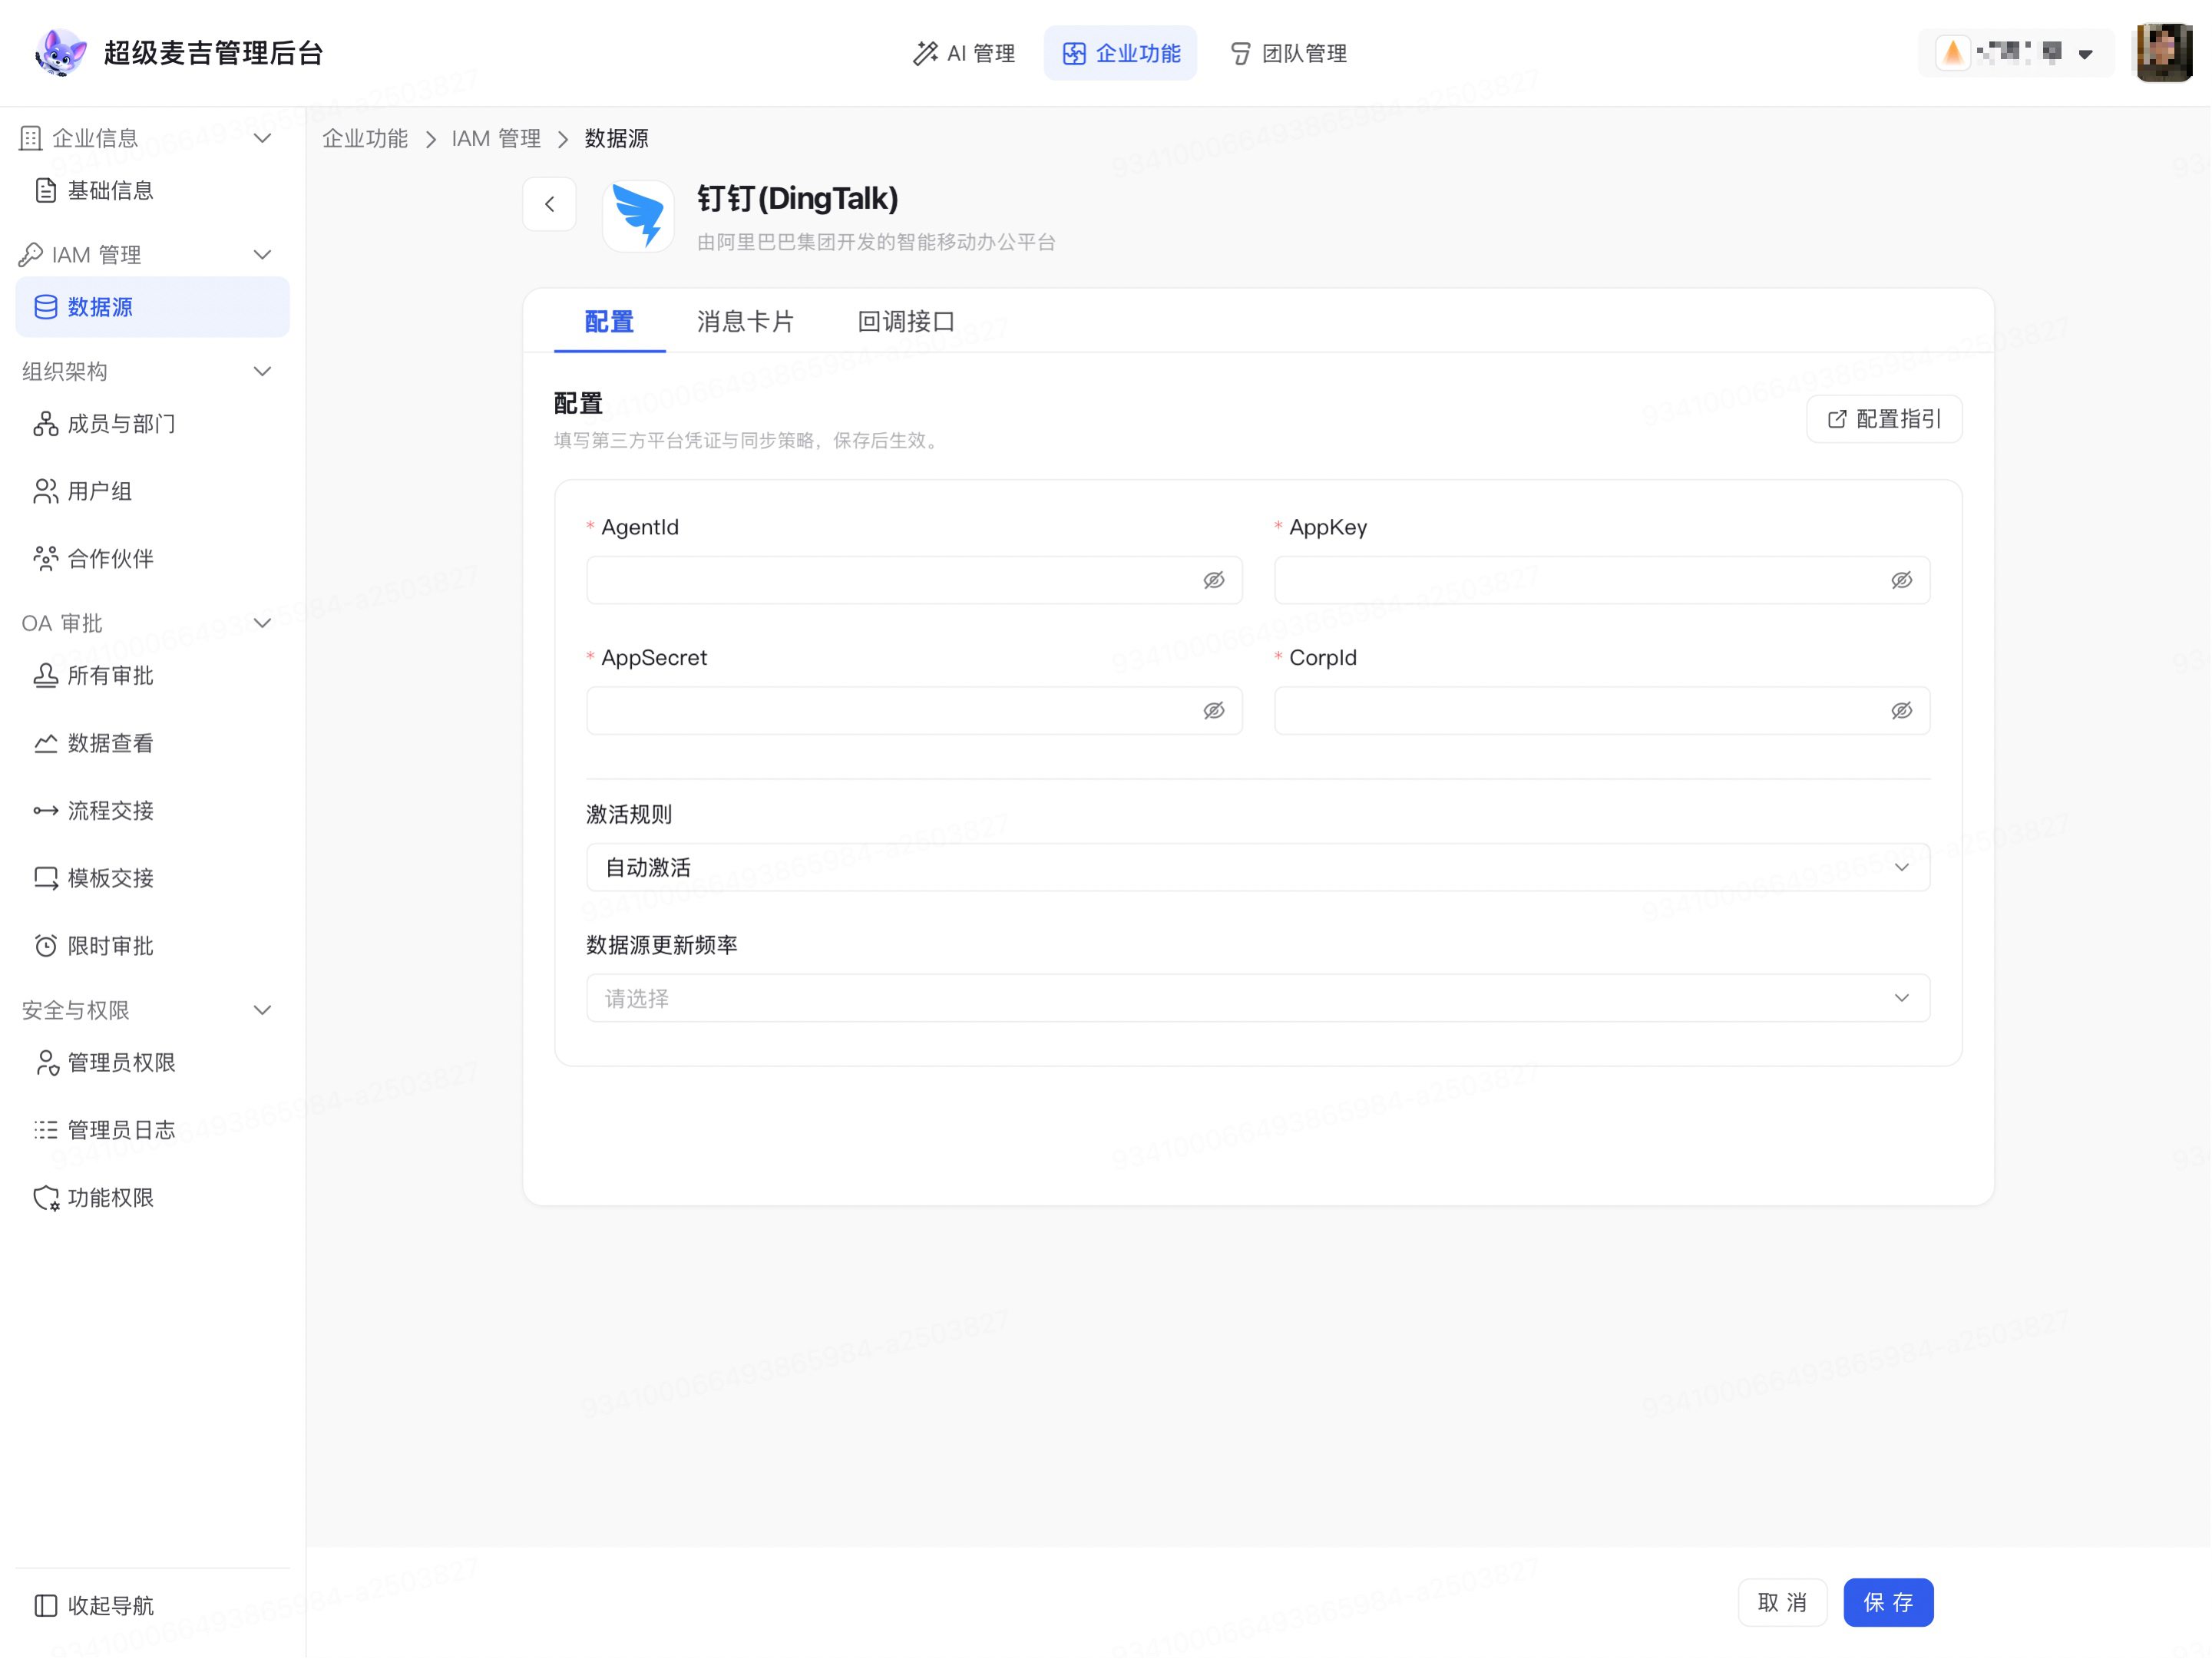Click the user avatar thumbnail
Image resolution: width=2212 pixels, height=1659 pixels.
pos(2164,53)
